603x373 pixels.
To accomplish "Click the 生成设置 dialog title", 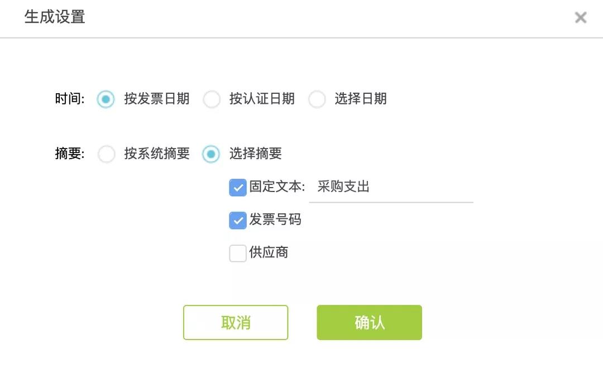I will (55, 17).
